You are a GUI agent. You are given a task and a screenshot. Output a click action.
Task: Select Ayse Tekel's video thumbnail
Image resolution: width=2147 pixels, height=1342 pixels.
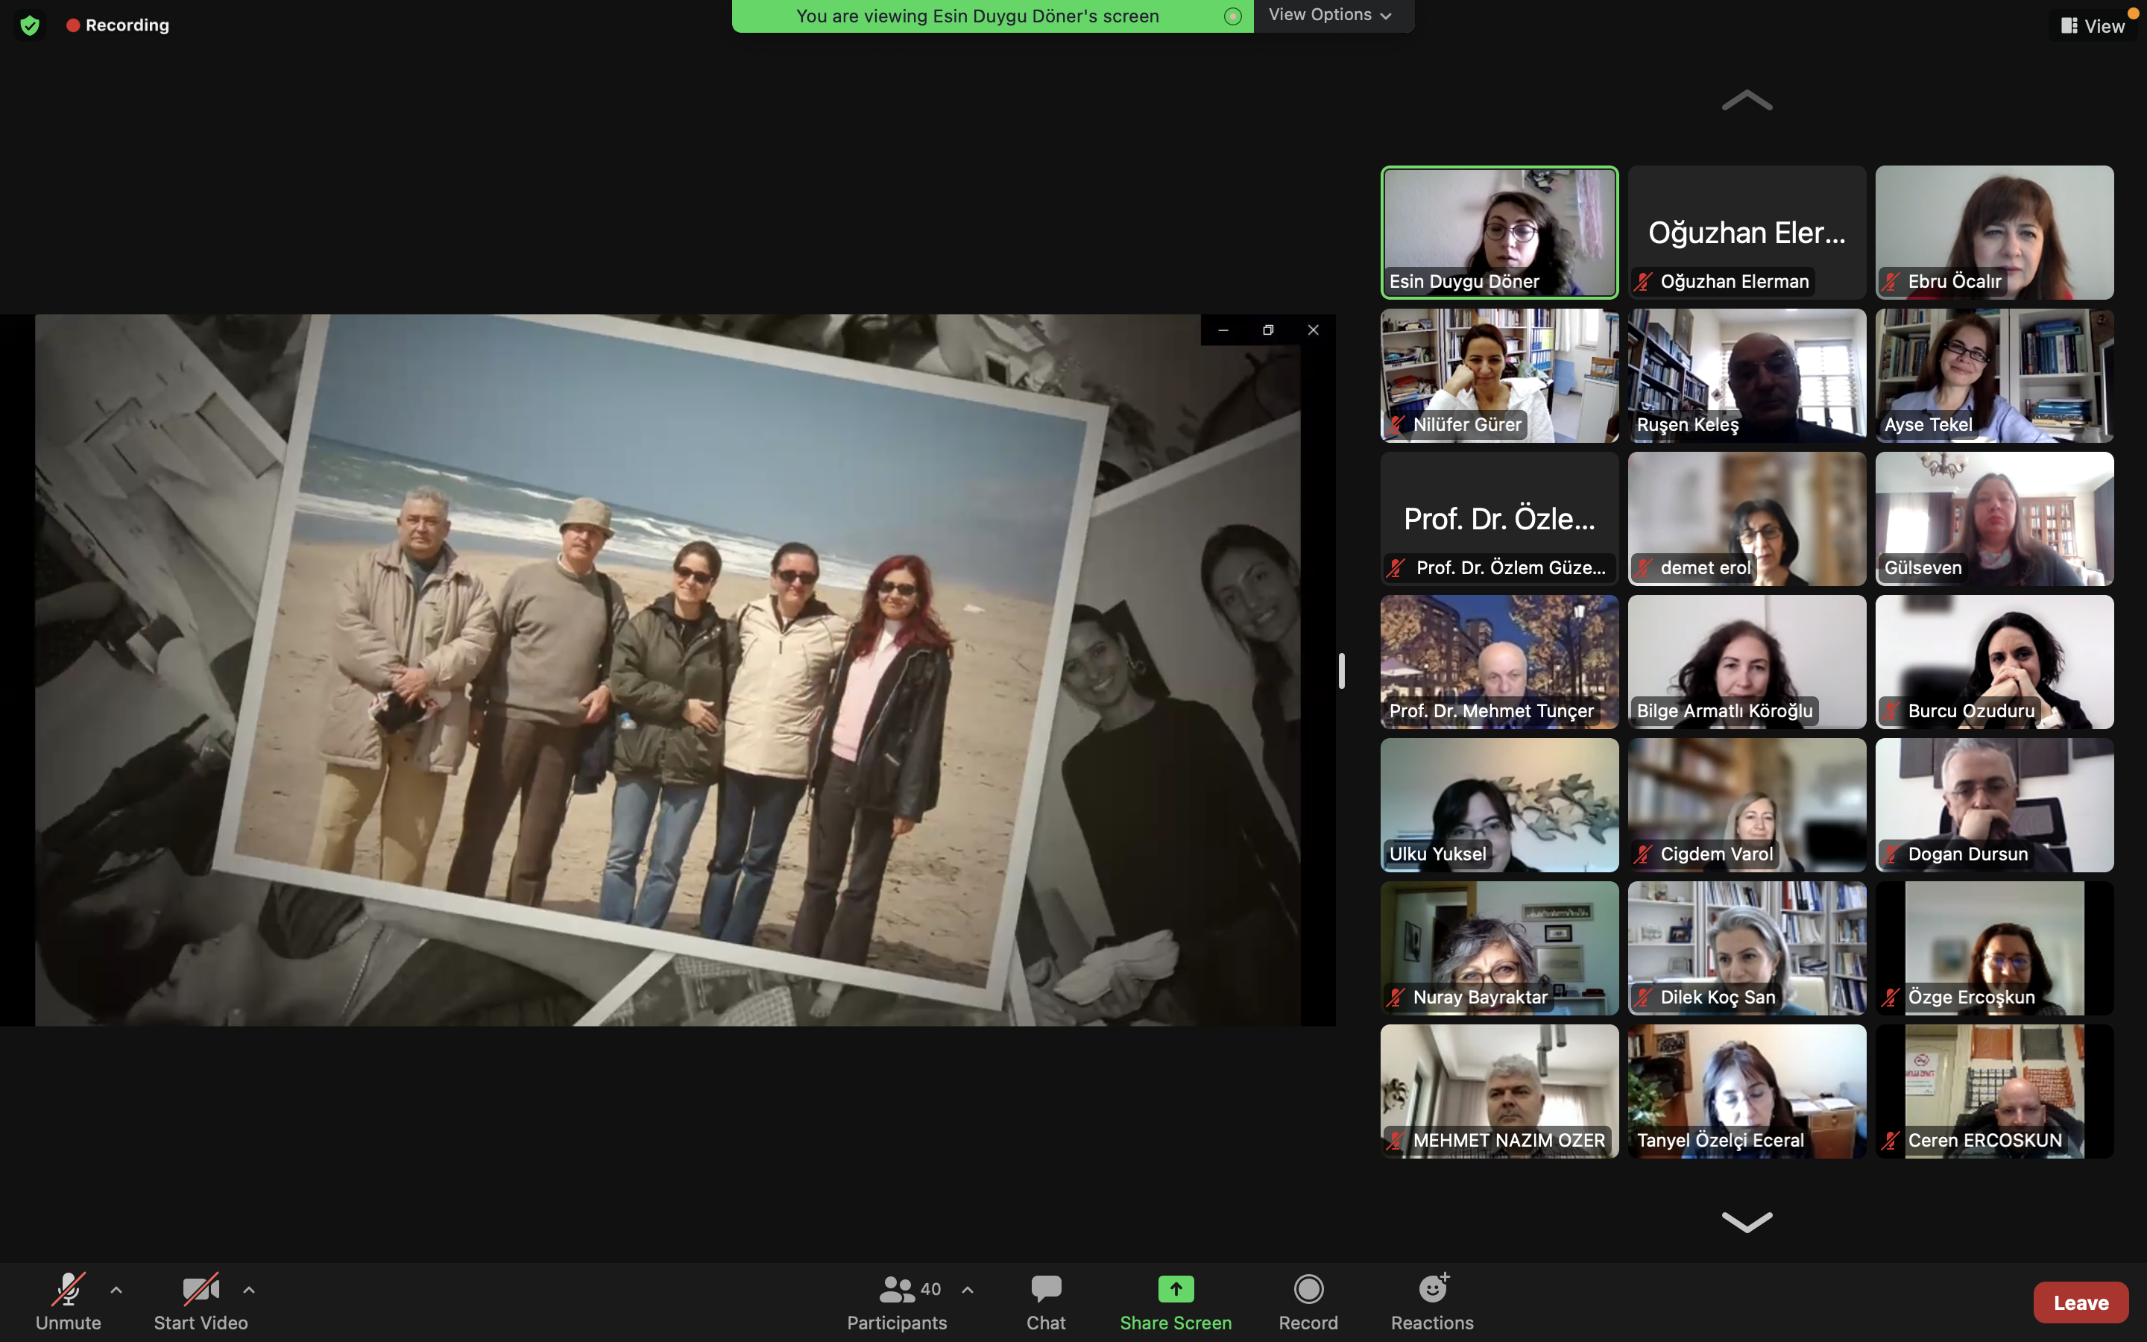(x=1994, y=376)
